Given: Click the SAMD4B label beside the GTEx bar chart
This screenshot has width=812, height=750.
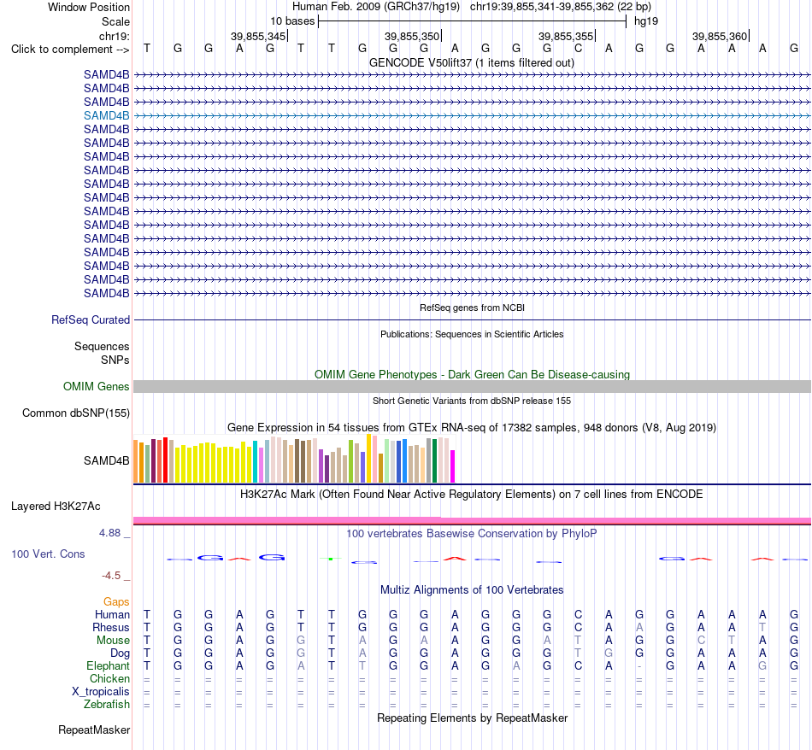Looking at the screenshot, I should tap(107, 460).
